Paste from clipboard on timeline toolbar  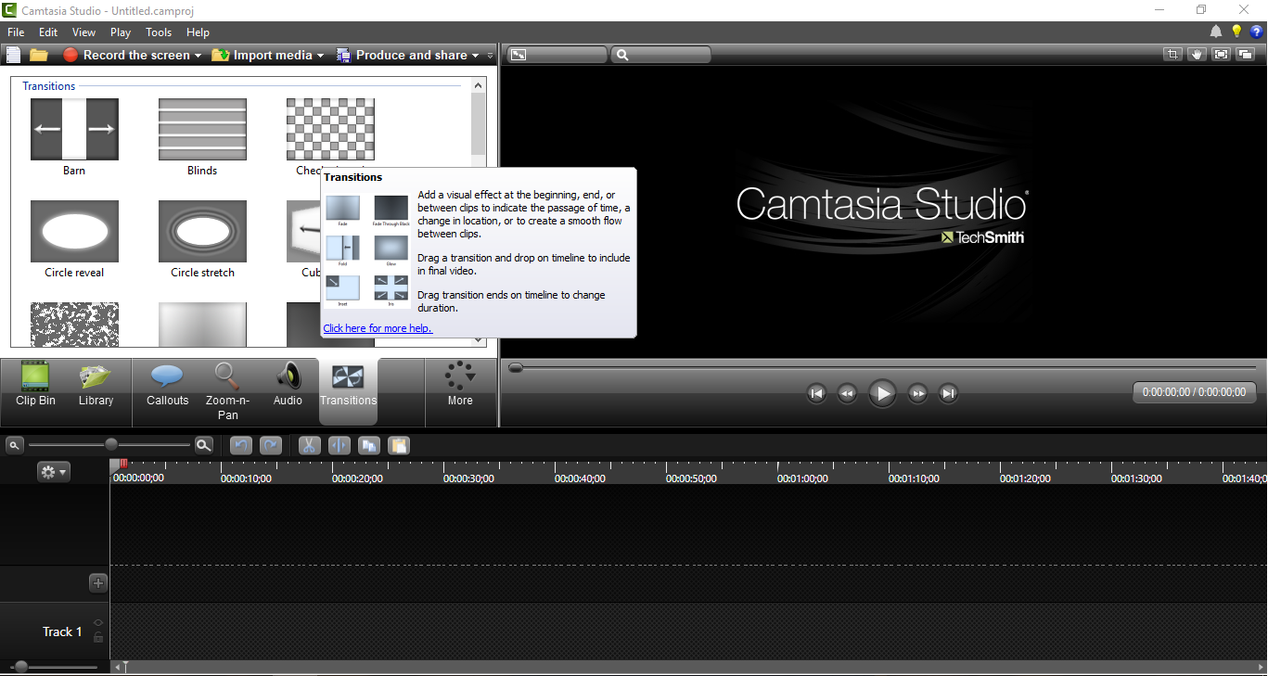tap(399, 445)
